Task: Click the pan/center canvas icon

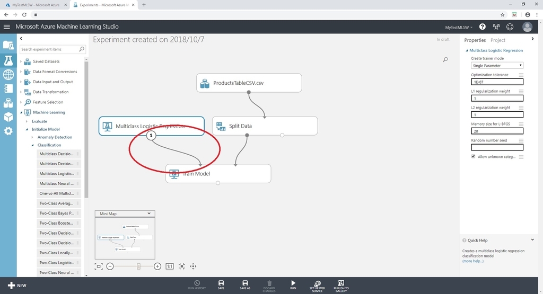Action: tap(193, 266)
